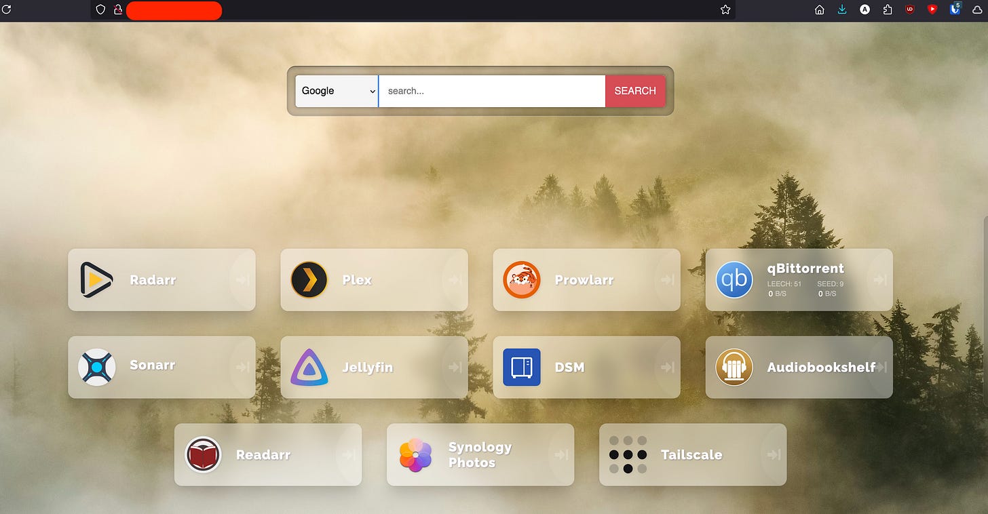The width and height of the screenshot is (988, 514).
Task: Focus the search text field
Action: click(x=492, y=91)
